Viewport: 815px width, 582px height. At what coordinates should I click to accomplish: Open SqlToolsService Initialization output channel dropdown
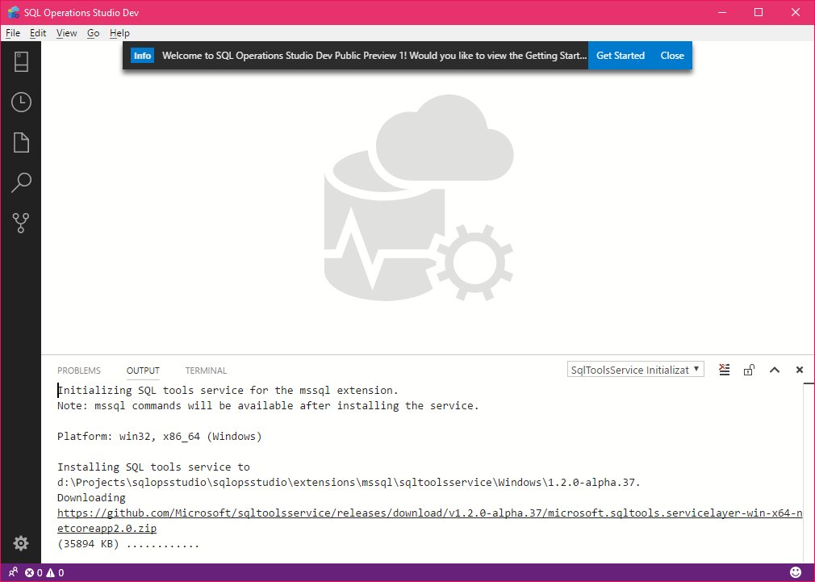click(636, 369)
